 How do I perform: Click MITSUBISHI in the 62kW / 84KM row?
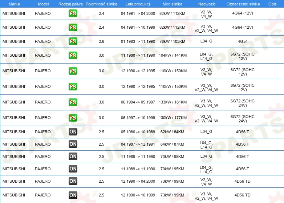pyautogui.click(x=14, y=132)
